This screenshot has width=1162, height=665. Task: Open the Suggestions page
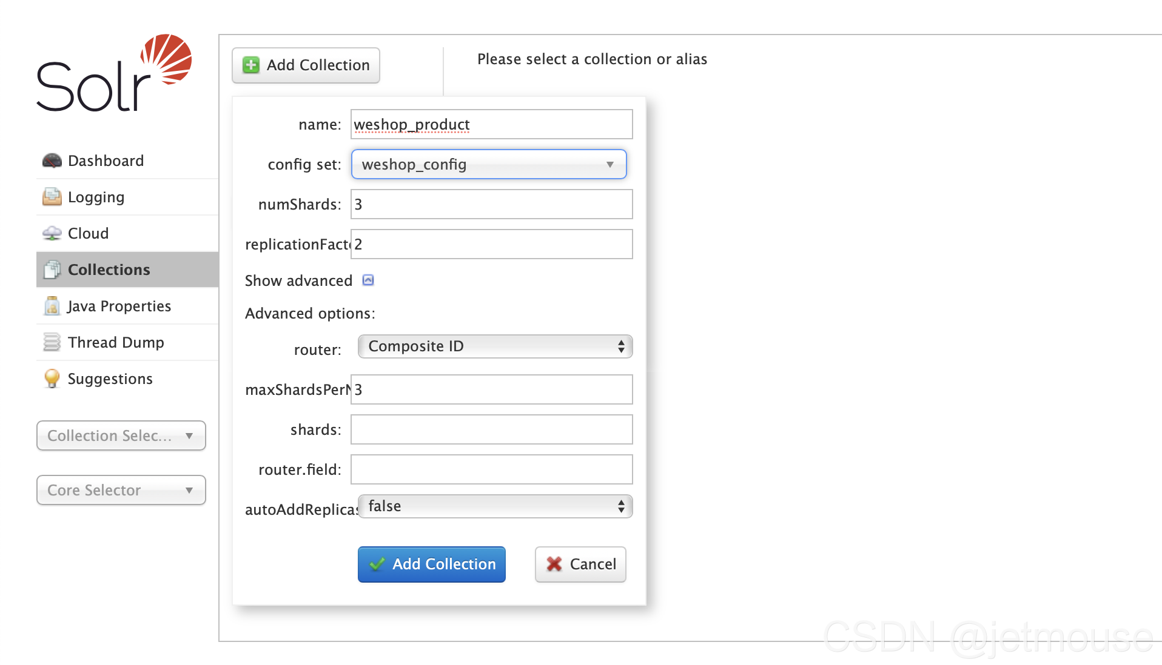127,379
